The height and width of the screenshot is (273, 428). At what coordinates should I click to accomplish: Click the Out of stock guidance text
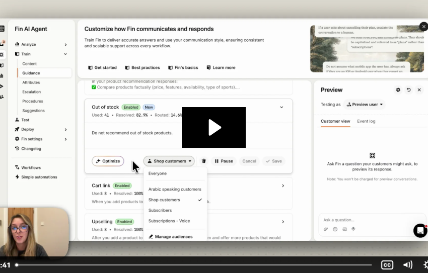point(132,133)
